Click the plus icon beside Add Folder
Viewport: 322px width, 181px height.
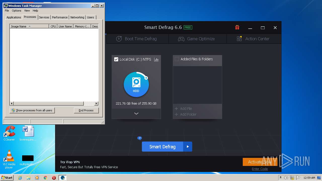176,114
